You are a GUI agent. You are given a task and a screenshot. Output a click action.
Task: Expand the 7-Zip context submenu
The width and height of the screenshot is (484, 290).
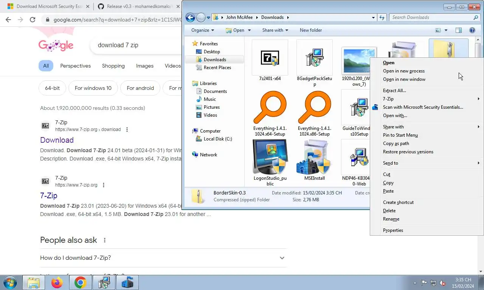point(427,99)
